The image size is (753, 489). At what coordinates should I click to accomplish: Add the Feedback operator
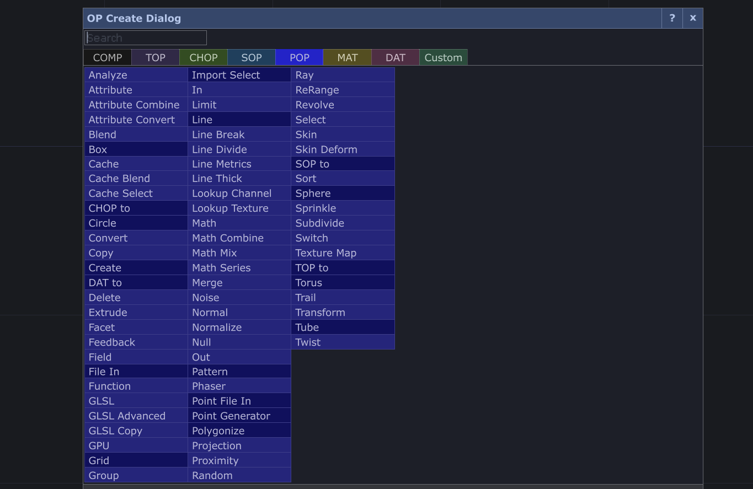136,342
